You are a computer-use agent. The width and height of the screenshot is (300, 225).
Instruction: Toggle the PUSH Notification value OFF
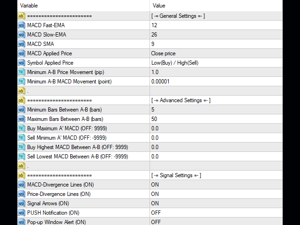[x=216, y=213]
